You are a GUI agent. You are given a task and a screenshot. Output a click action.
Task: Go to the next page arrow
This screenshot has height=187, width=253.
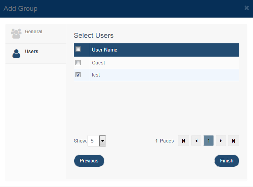pyautogui.click(x=221, y=141)
